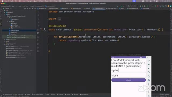Collapse the Gradle Scripts node

(x=3, y=45)
